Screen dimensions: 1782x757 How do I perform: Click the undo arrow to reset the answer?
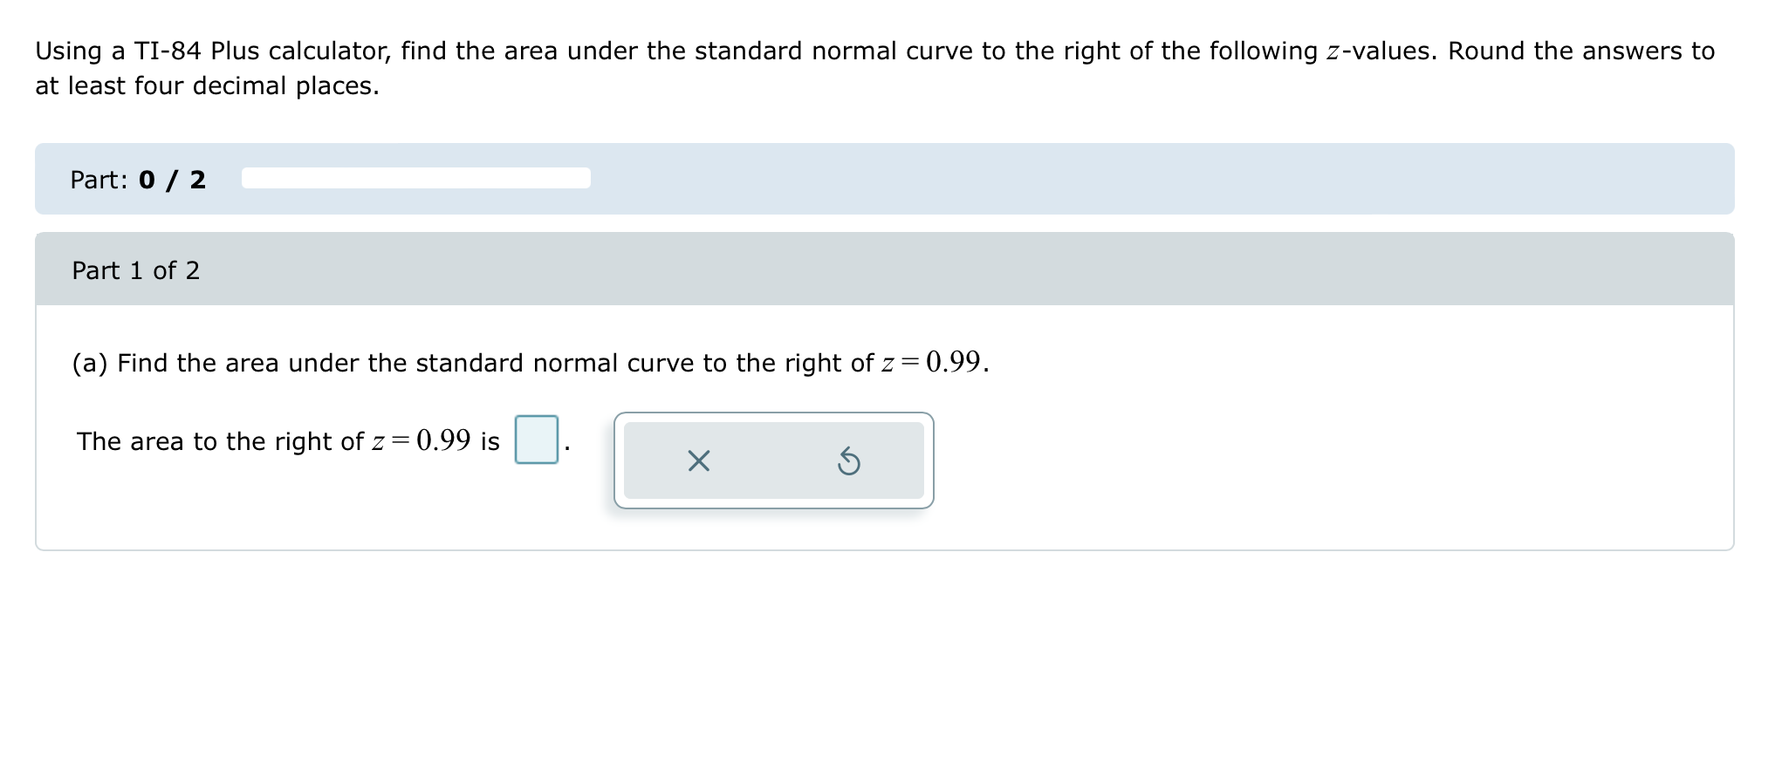[848, 462]
